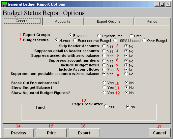
Task: Set Break Out Encumbrances to Yes
Action: [104, 83]
